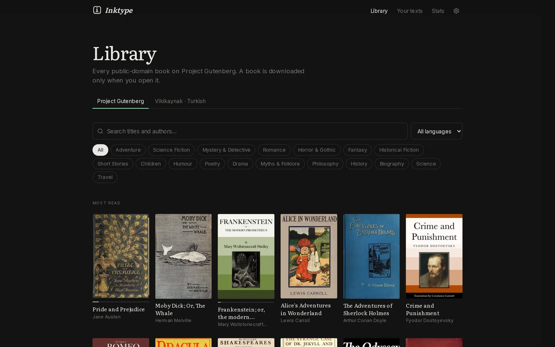Toggle the Romance filter chip
This screenshot has width=555, height=347.
pos(274,150)
